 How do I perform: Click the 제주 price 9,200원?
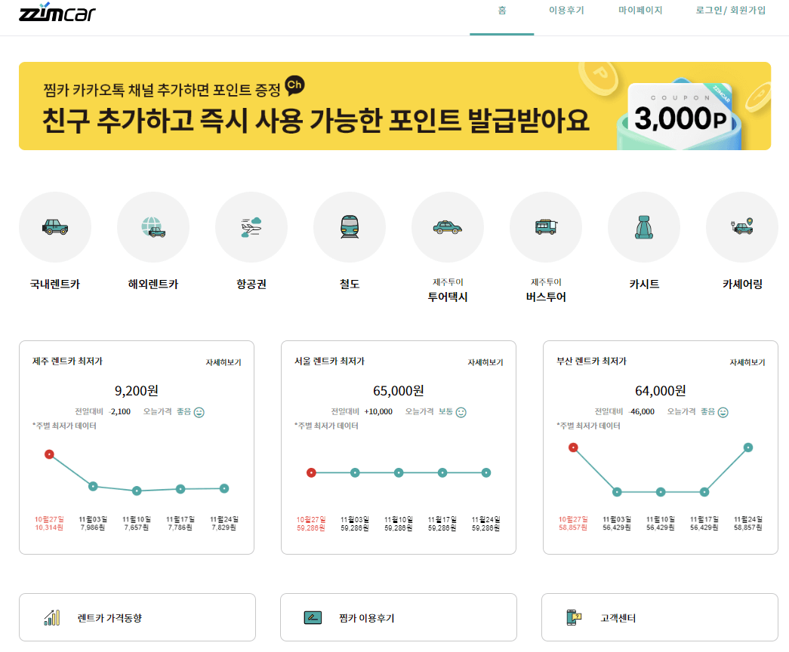[137, 390]
